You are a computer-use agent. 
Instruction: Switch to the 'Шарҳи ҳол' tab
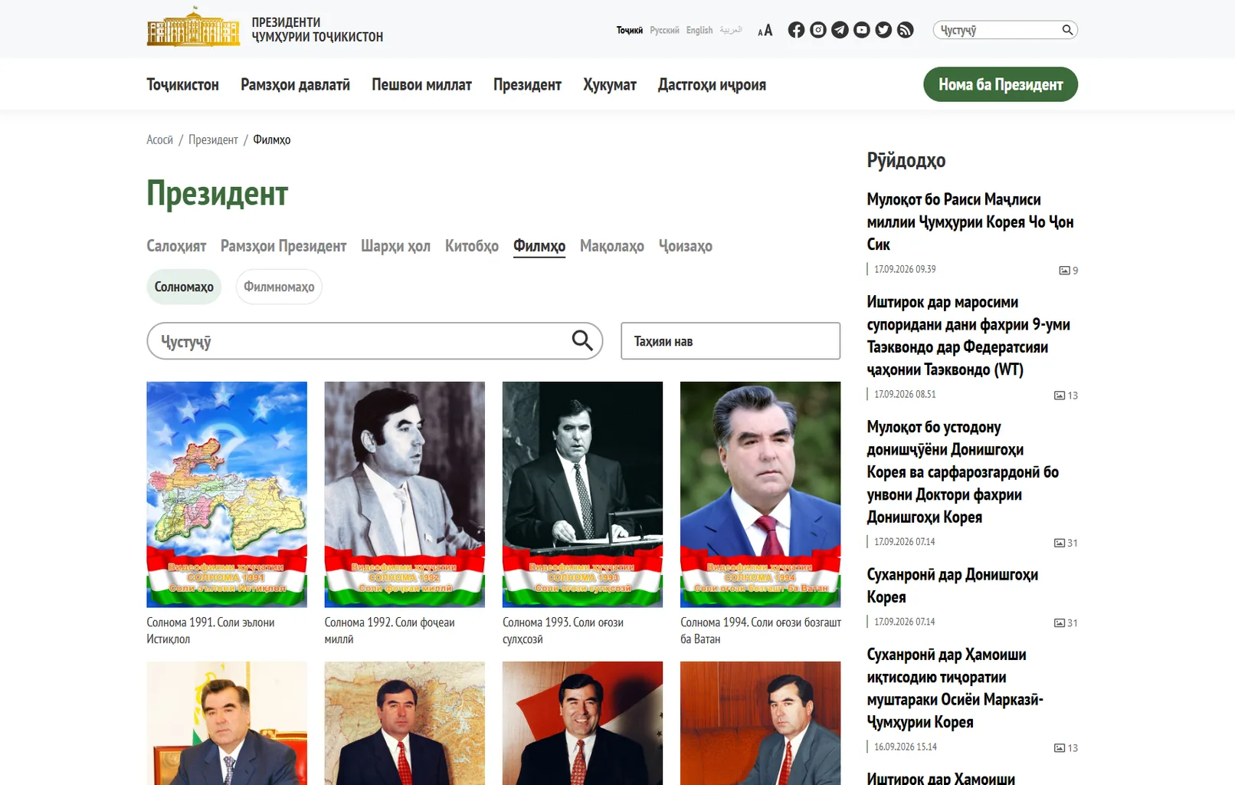tap(395, 246)
